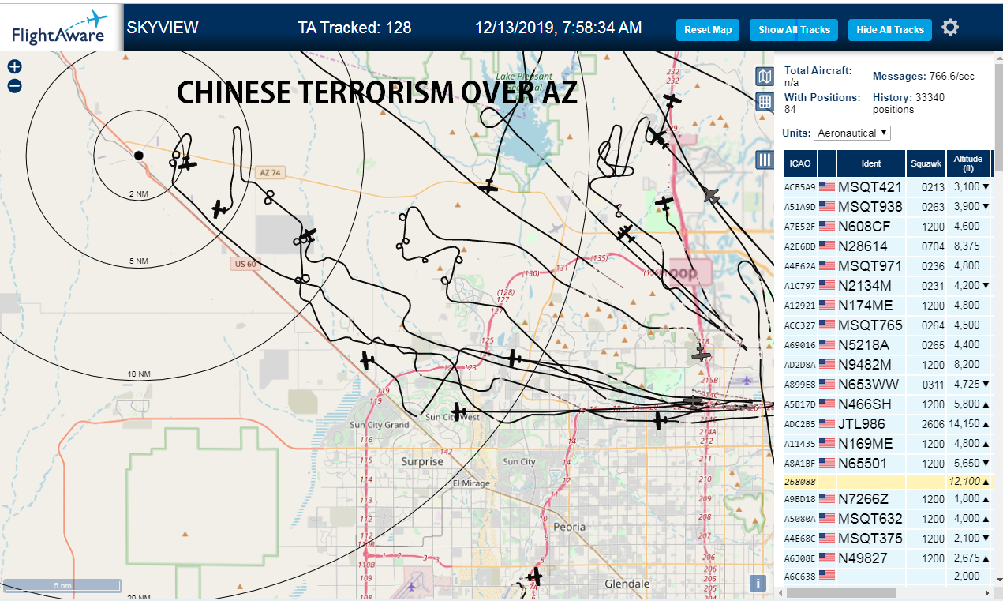Image resolution: width=1003 pixels, height=601 pixels.
Task: Click the SKYVIEW title text
Action: (x=163, y=28)
